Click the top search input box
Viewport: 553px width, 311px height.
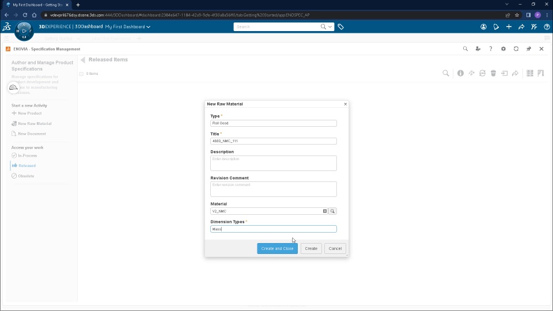[x=277, y=27]
